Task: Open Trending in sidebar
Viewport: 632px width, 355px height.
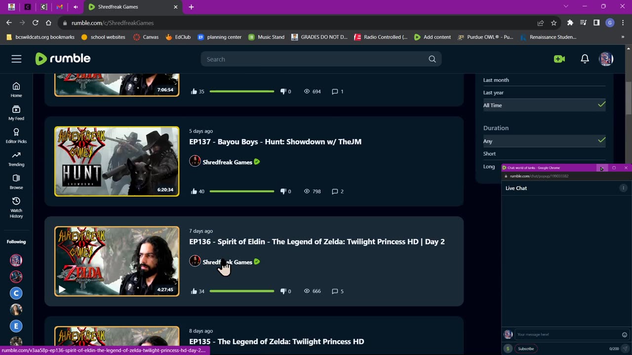Action: pos(16,159)
